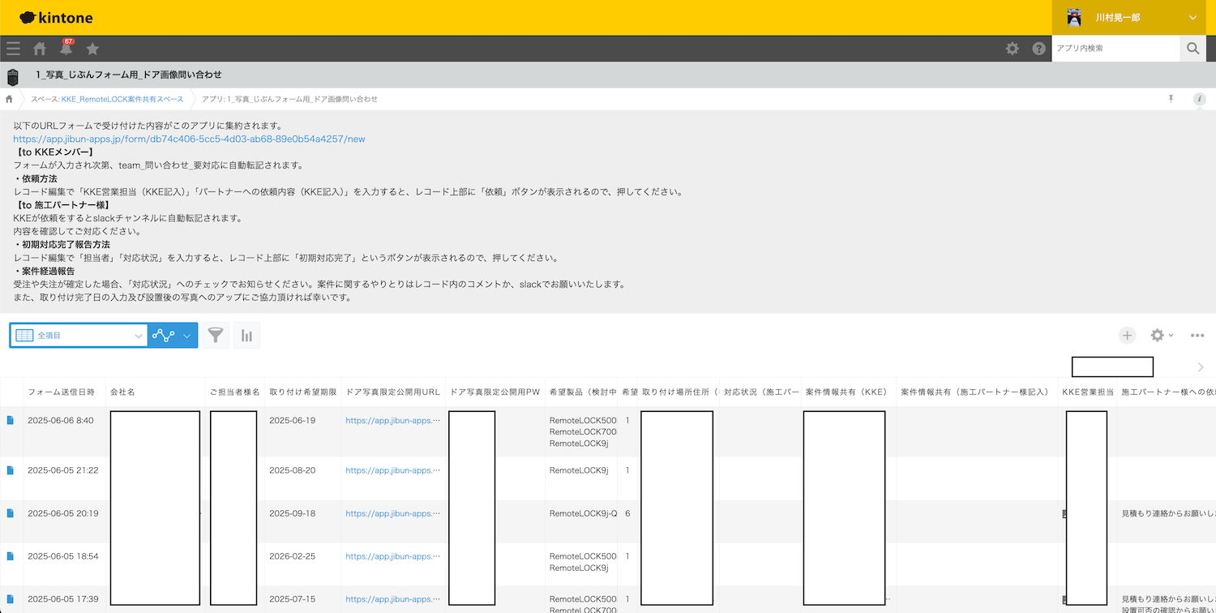Add a new record with plus icon

coord(1127,336)
